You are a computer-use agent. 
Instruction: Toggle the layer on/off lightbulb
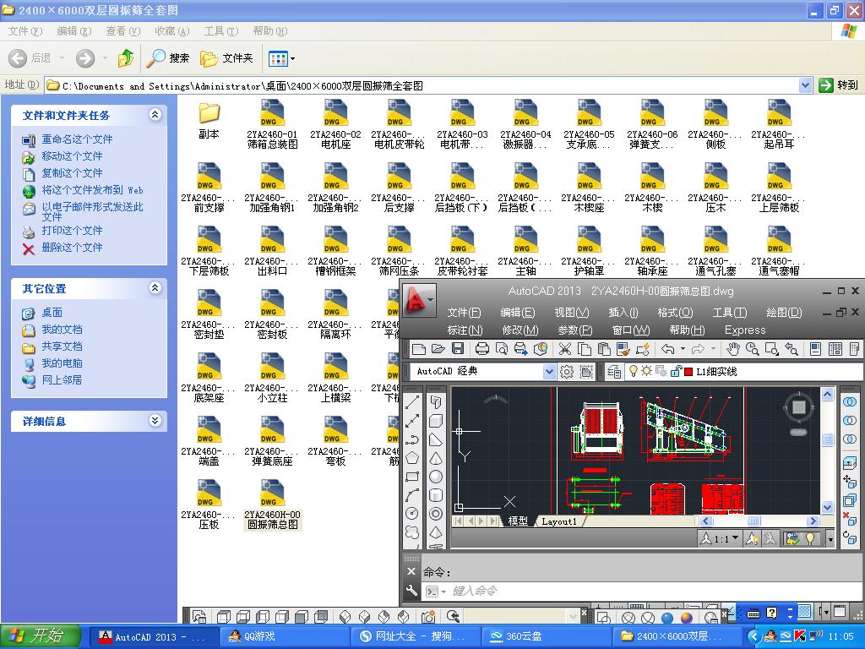tap(634, 372)
